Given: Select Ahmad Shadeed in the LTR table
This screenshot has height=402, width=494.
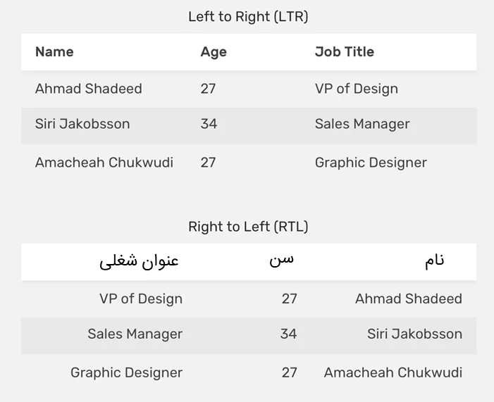Looking at the screenshot, I should click(88, 89).
